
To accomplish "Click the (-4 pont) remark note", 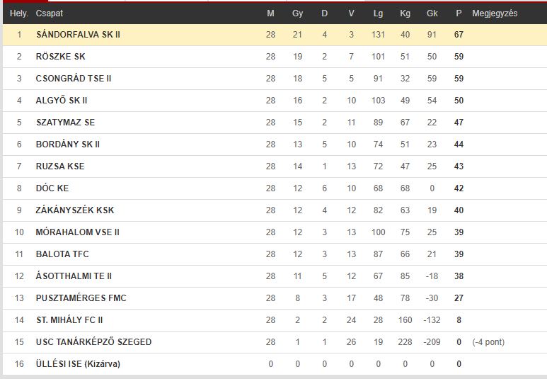I will [488, 342].
